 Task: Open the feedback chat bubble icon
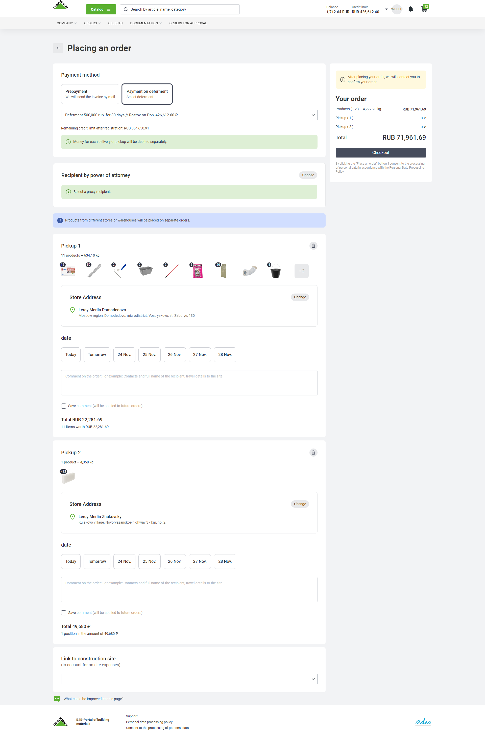57,699
